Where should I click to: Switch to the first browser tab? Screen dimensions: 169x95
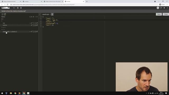11,2
